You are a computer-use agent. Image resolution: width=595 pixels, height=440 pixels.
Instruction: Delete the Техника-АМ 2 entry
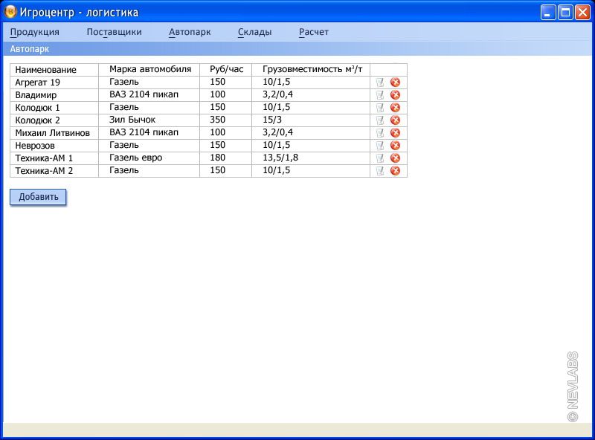coord(395,171)
